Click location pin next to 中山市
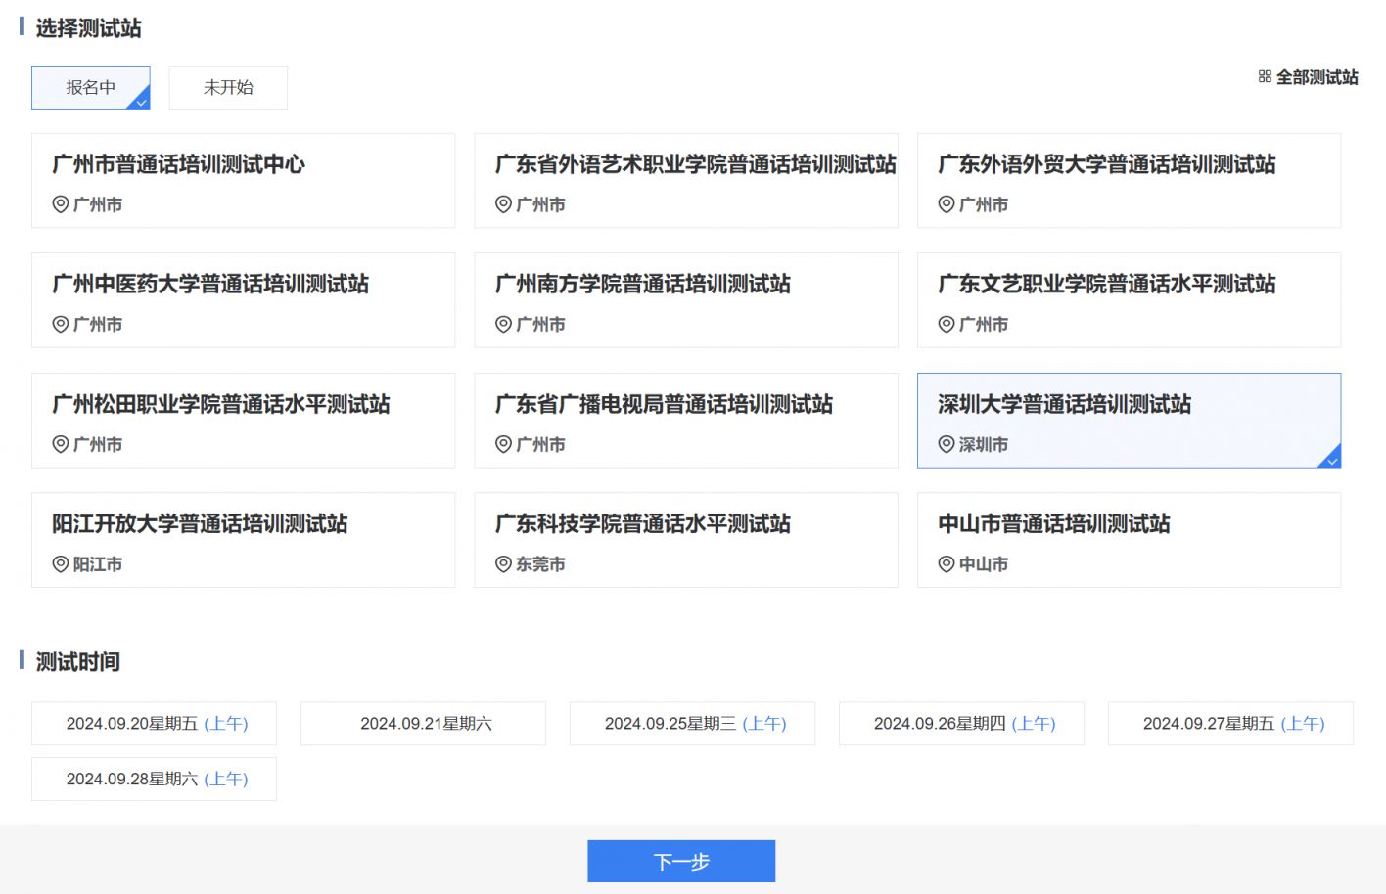Screen dimensions: 1386x894 [x=947, y=564]
